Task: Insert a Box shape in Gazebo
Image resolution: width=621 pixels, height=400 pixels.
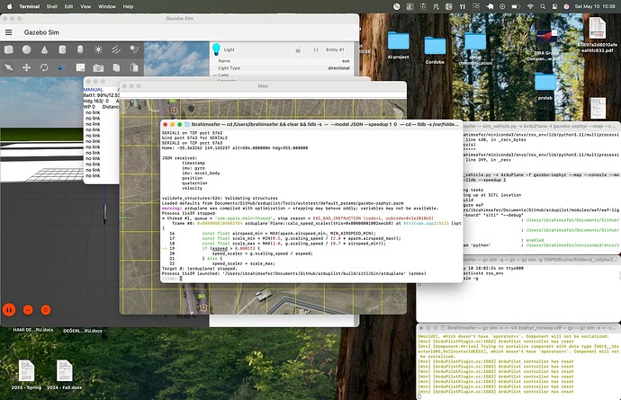Action: pos(9,49)
